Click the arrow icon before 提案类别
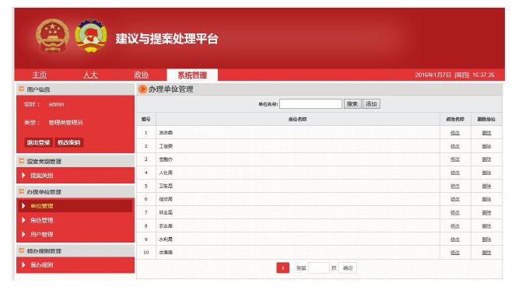Screen dimensions: 522x290 pyautogui.click(x=23, y=175)
